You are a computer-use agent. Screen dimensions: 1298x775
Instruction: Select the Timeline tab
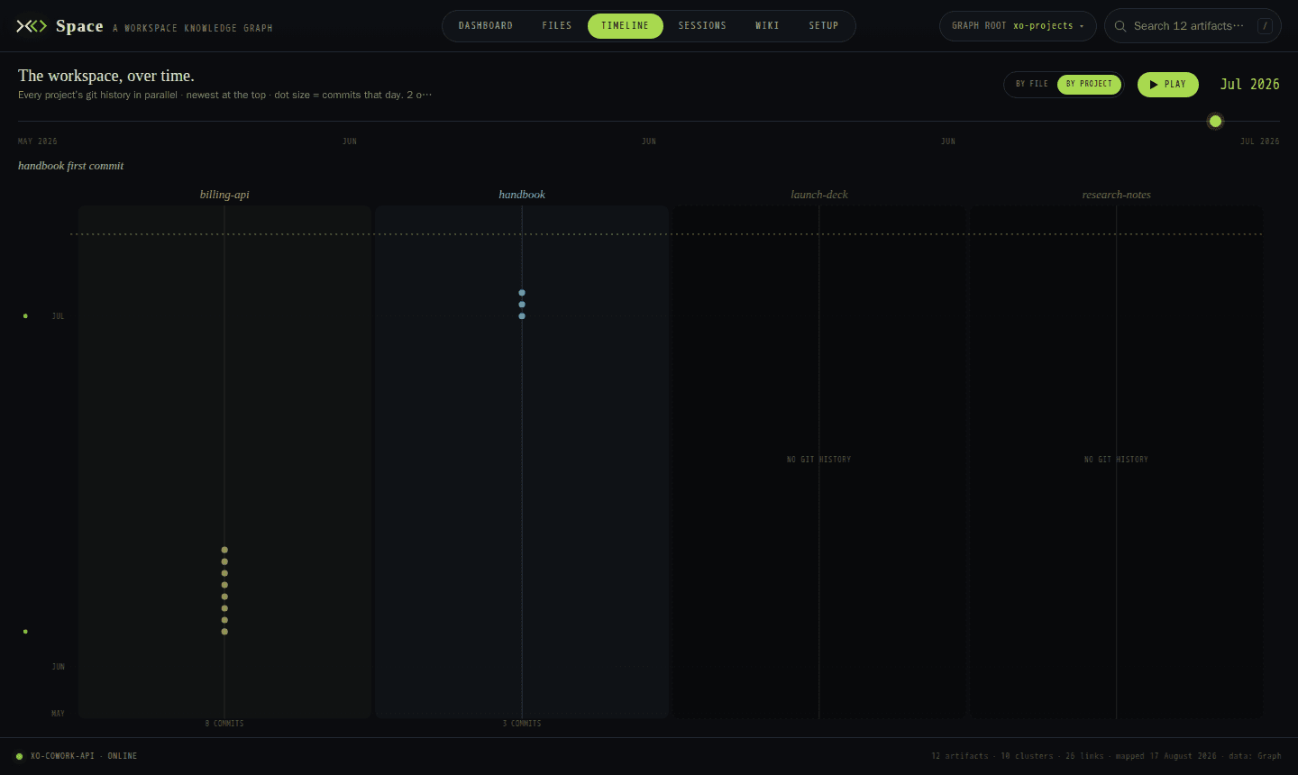[626, 26]
